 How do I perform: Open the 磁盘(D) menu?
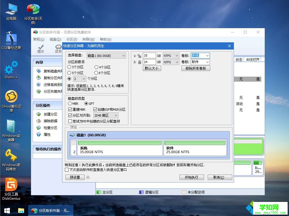[x=54, y=39]
